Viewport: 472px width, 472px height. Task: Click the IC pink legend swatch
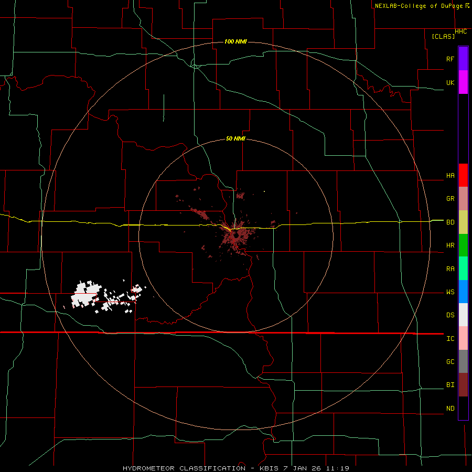click(463, 338)
